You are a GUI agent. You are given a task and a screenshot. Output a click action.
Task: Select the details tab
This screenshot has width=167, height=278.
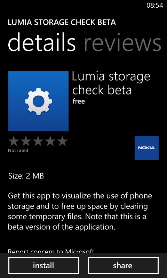(x=42, y=42)
